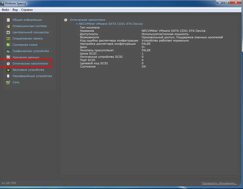Click the CPU chip icon
243x189 pixels.
[x=8, y=32]
